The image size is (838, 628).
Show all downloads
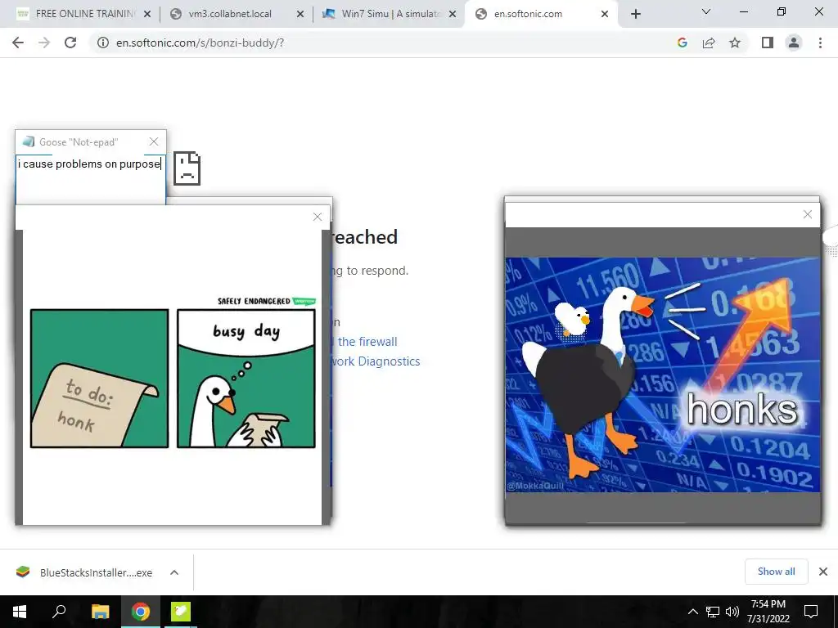(776, 572)
